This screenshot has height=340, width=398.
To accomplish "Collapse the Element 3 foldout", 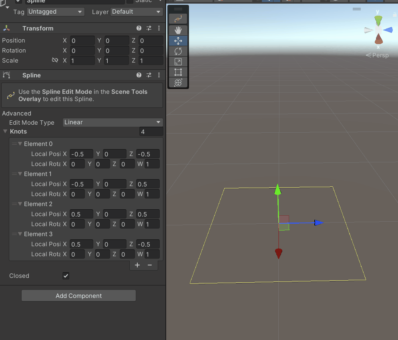I will [x=20, y=234].
